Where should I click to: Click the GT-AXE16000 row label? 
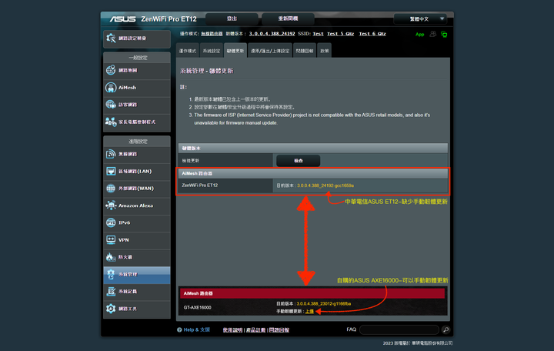[x=197, y=308]
